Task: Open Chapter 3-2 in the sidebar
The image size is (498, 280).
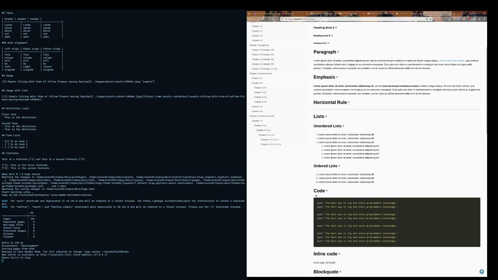Action: point(257,83)
